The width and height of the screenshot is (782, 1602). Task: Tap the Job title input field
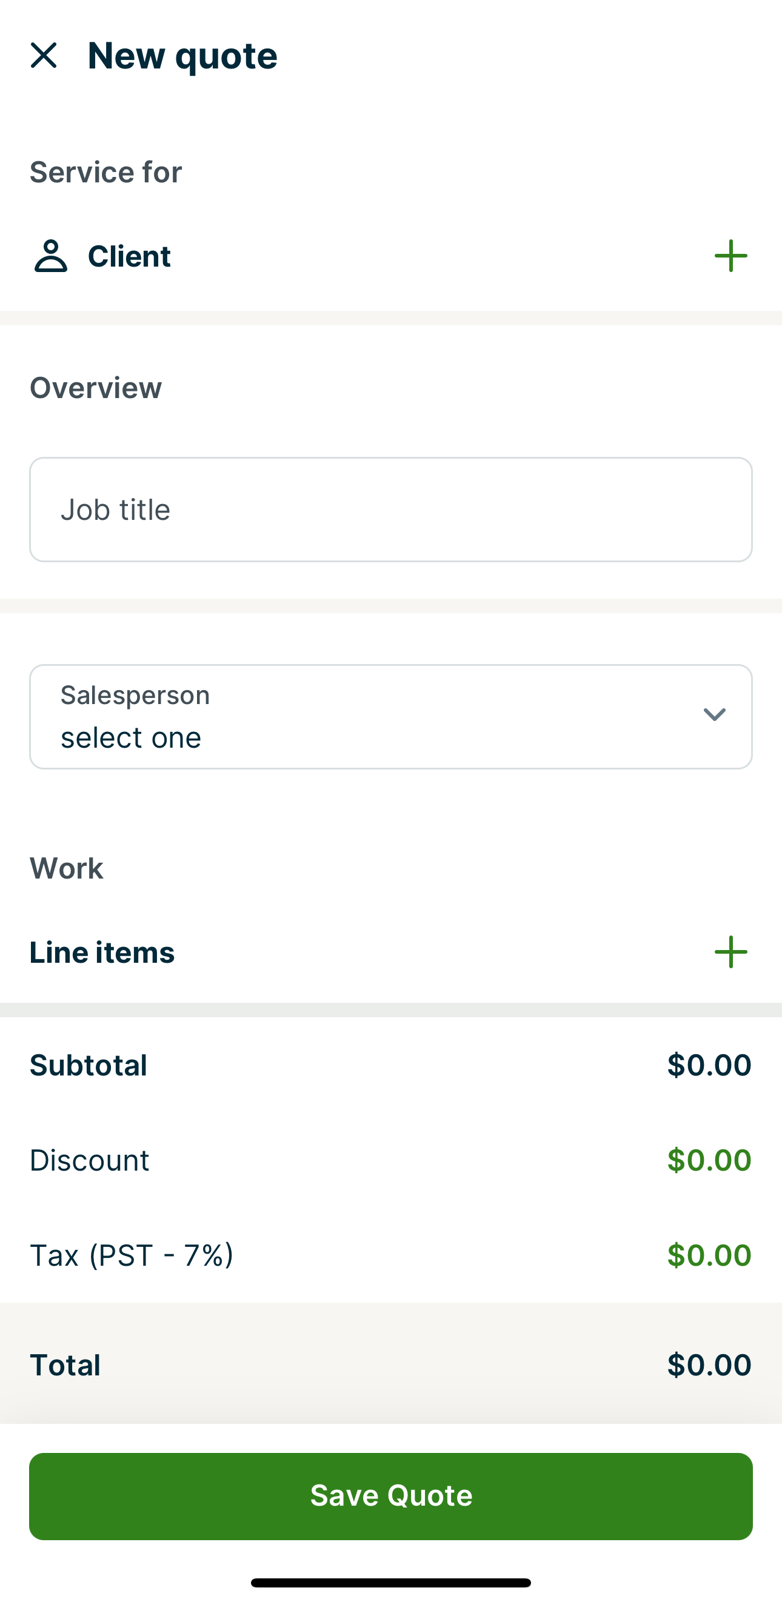click(x=390, y=510)
